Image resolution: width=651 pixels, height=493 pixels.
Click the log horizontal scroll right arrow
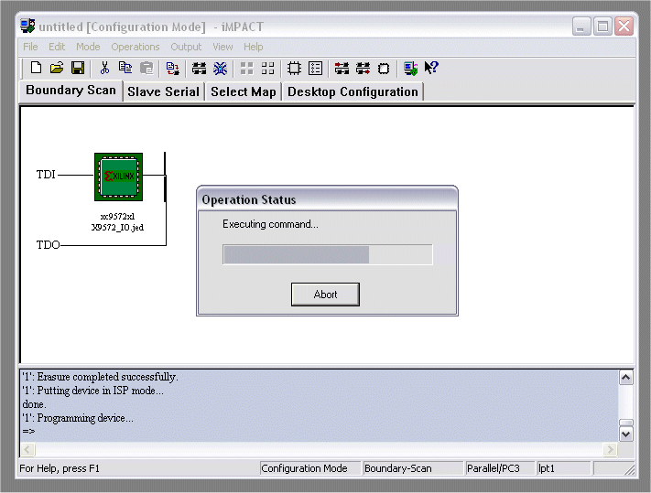click(x=610, y=449)
